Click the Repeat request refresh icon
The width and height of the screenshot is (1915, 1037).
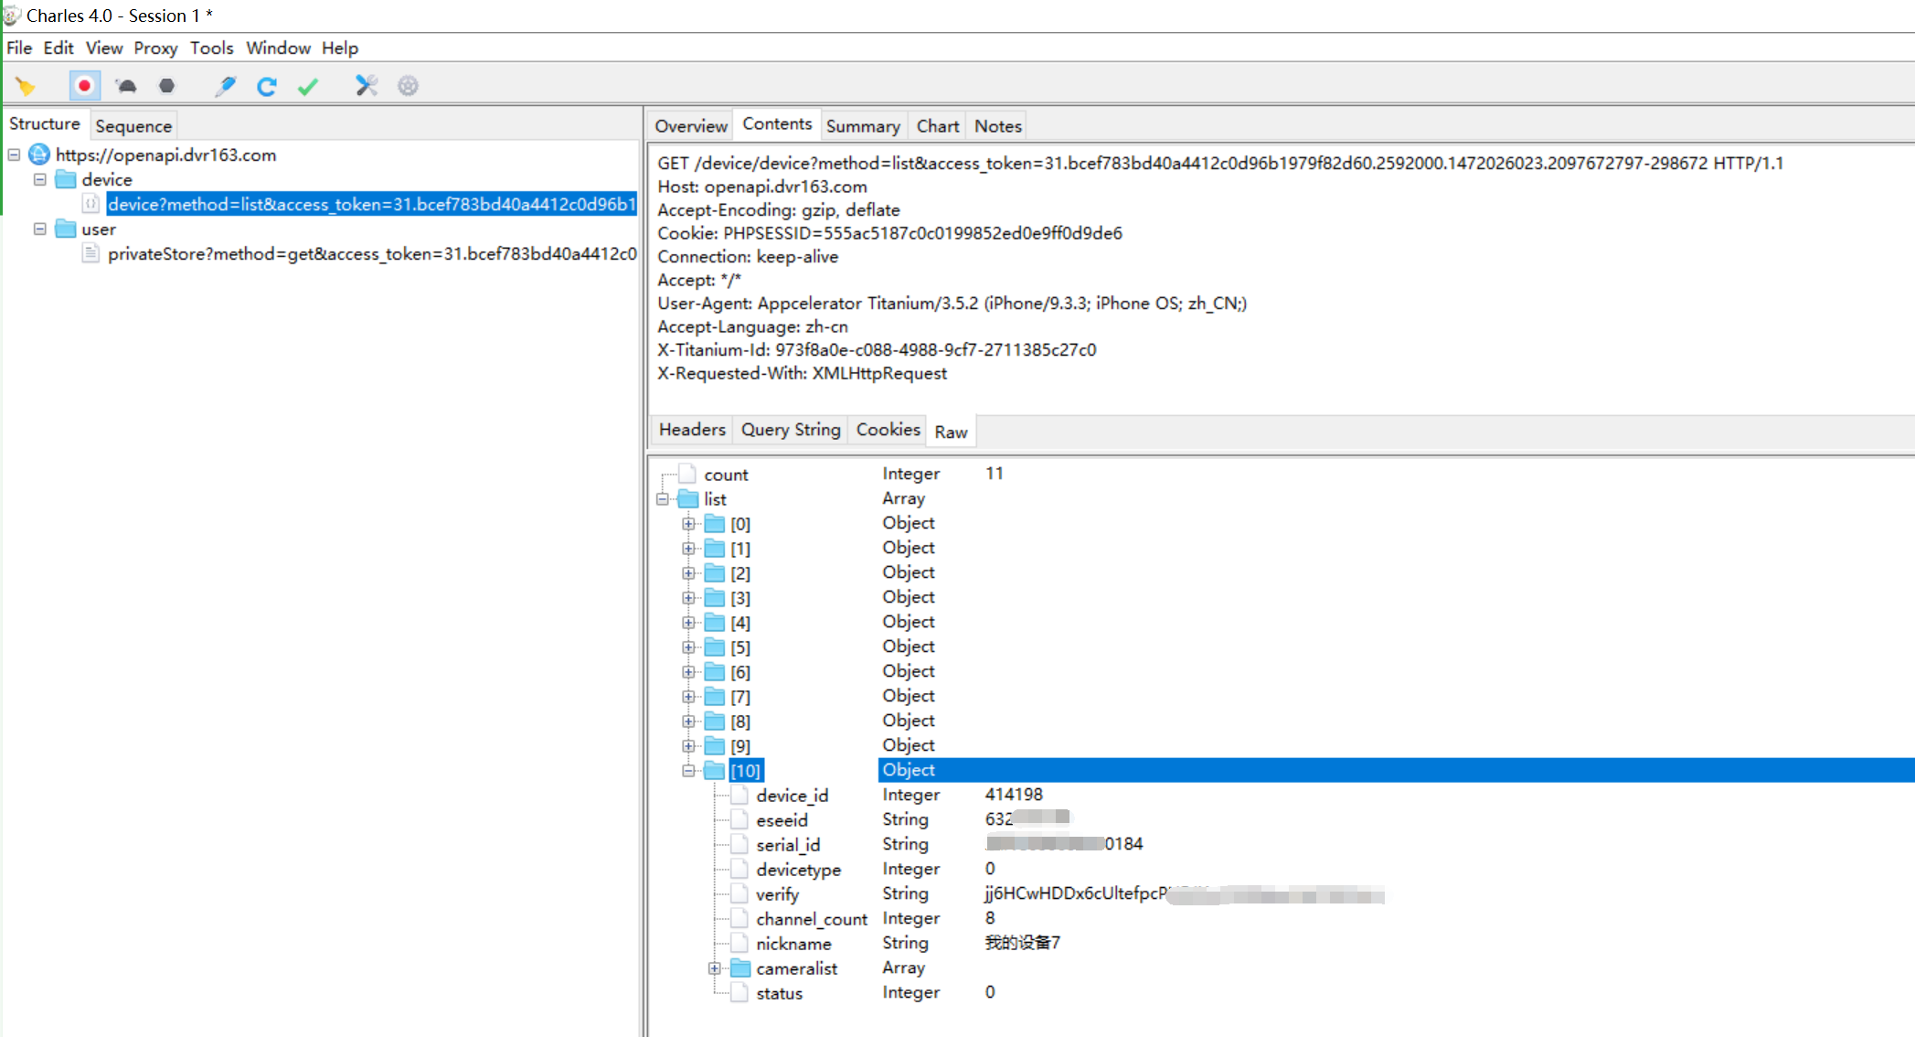pyautogui.click(x=267, y=86)
